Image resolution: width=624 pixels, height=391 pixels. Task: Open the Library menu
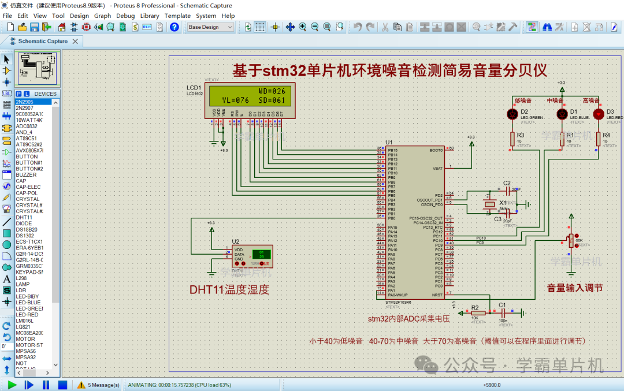tap(150, 16)
